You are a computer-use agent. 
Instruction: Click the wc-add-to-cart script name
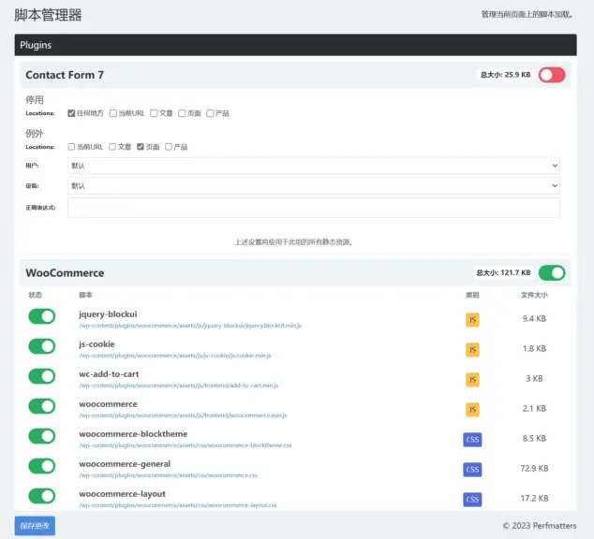pyautogui.click(x=109, y=374)
